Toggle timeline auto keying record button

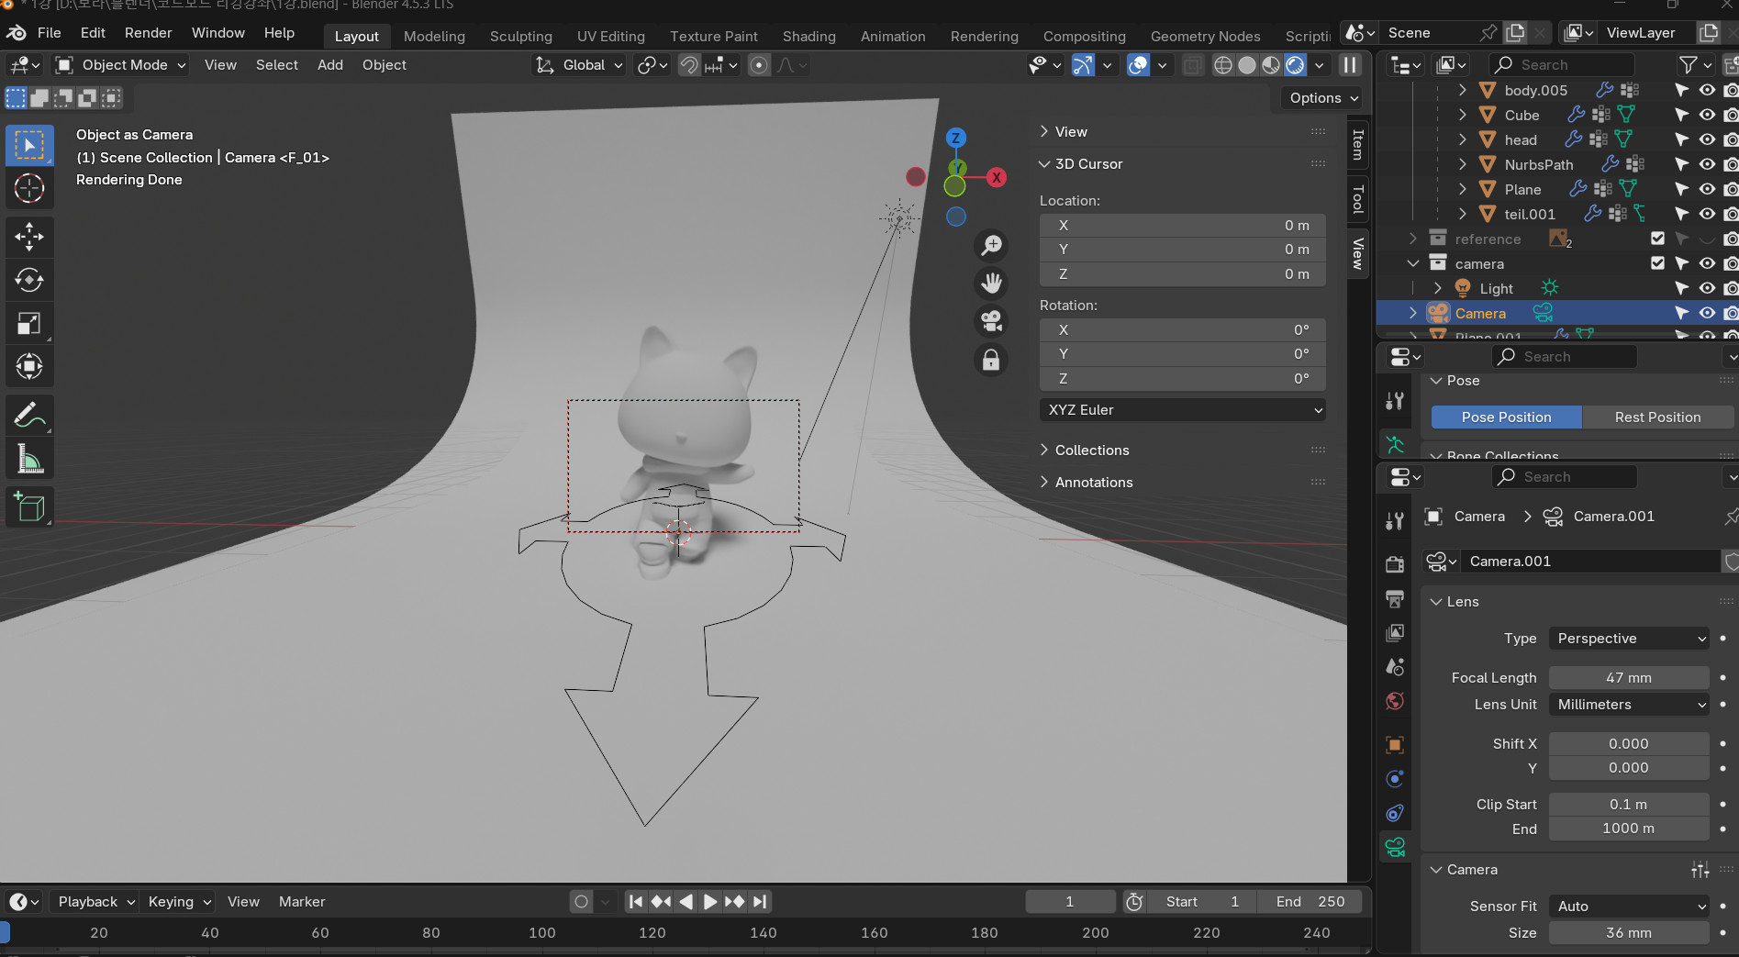(x=581, y=902)
